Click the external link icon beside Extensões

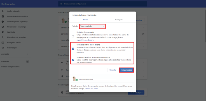(27, 61)
